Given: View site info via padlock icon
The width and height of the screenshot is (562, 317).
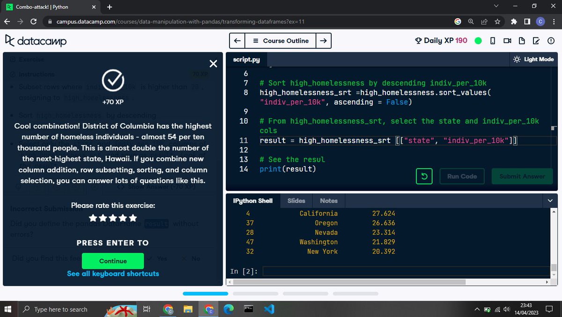Looking at the screenshot, I should [x=49, y=22].
